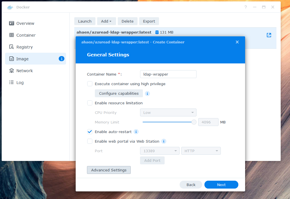
Task: Click the Container Name input field
Action: 168,74
